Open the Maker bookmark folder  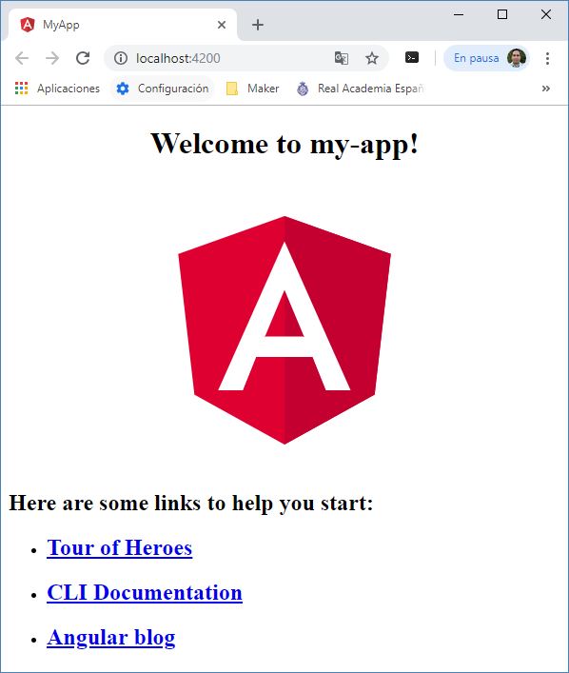(x=253, y=89)
